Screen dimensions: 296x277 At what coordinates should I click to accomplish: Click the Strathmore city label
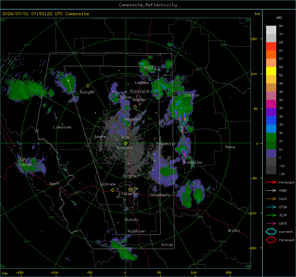point(160,195)
